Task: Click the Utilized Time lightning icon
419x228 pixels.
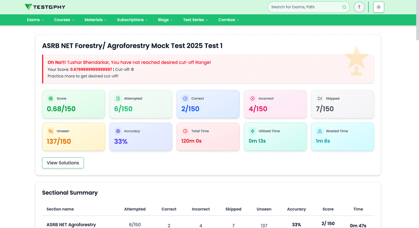Action: [253, 131]
